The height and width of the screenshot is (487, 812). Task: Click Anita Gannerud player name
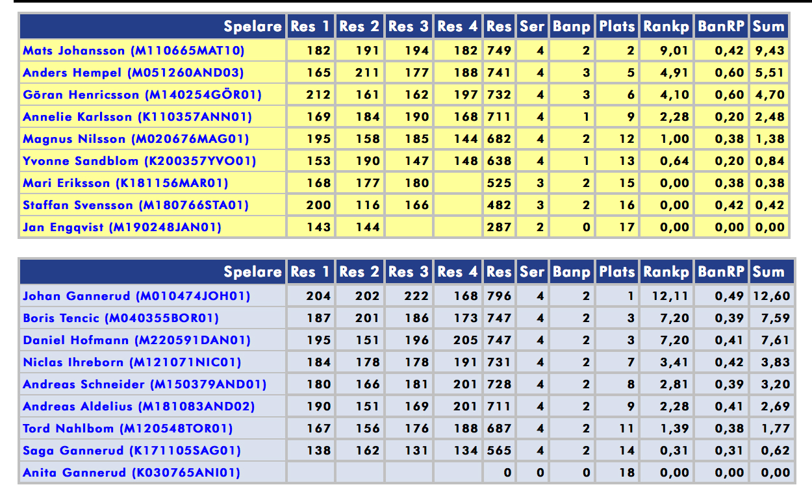tap(131, 473)
